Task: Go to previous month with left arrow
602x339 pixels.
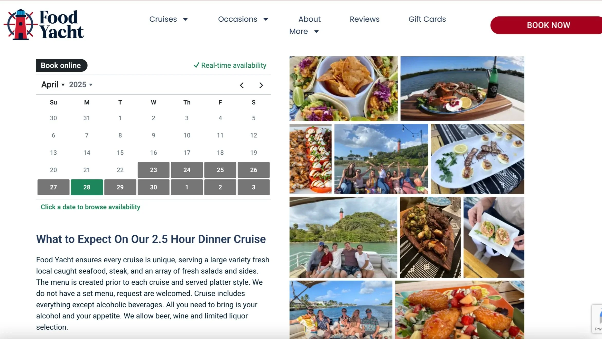Action: pyautogui.click(x=242, y=85)
